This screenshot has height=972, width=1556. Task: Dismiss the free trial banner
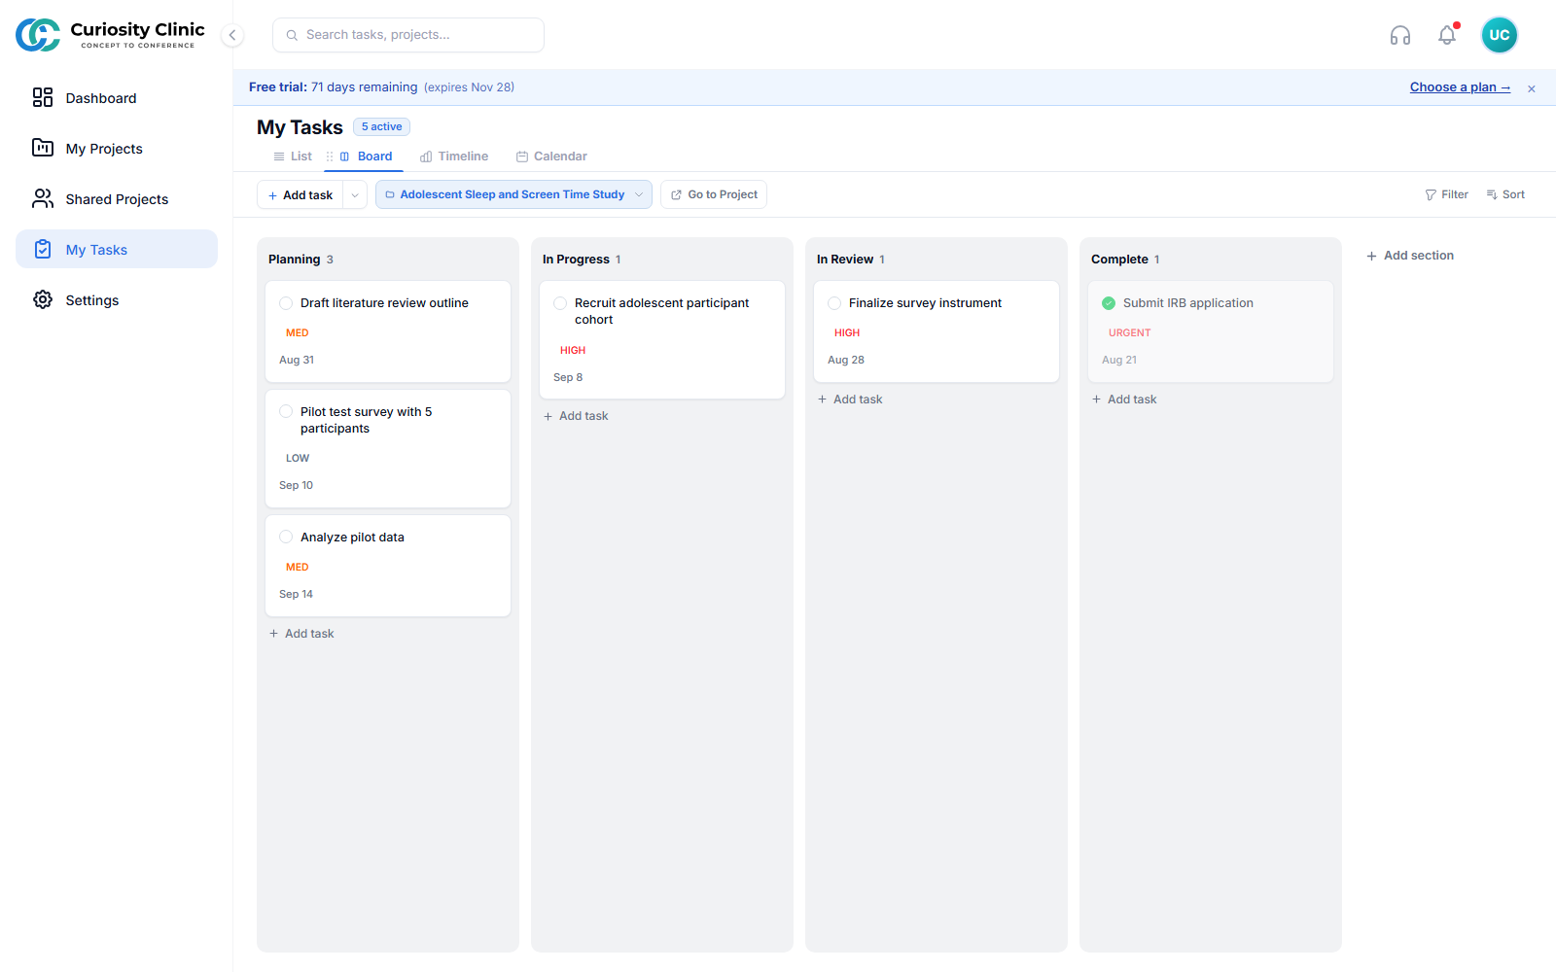pos(1531,88)
